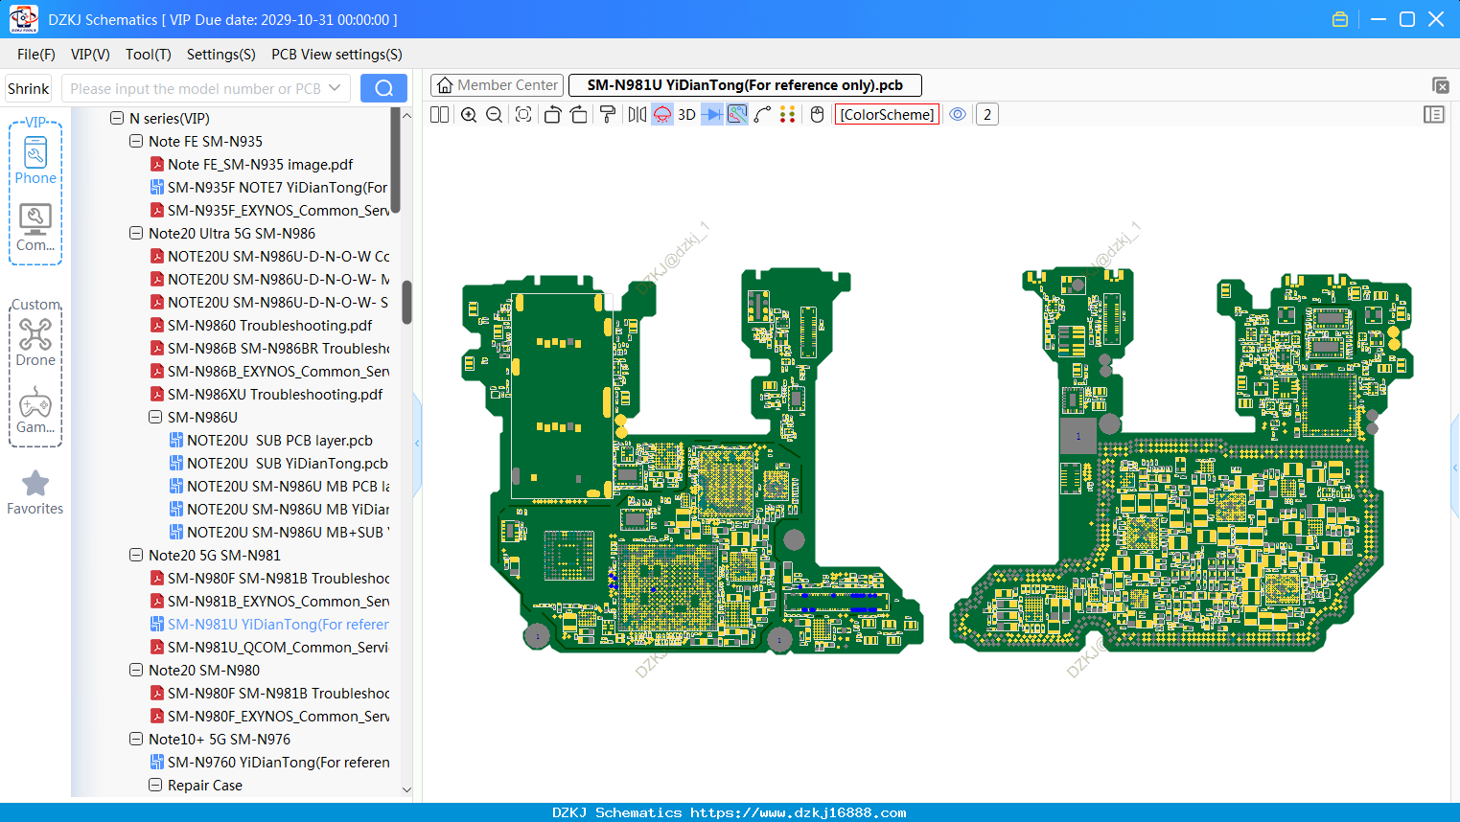The width and height of the screenshot is (1460, 822).
Task: Select the curved route line tool
Action: click(x=763, y=115)
